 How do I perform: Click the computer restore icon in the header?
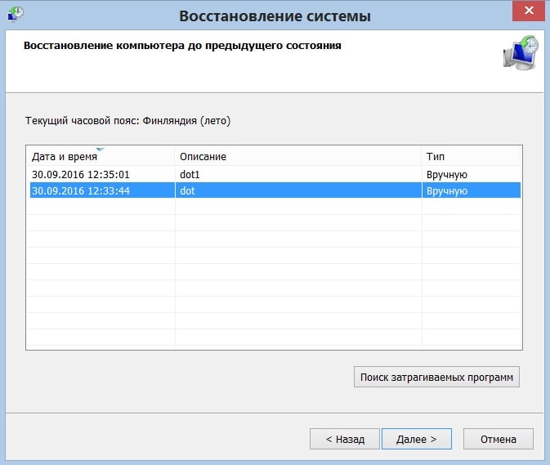coord(521,52)
